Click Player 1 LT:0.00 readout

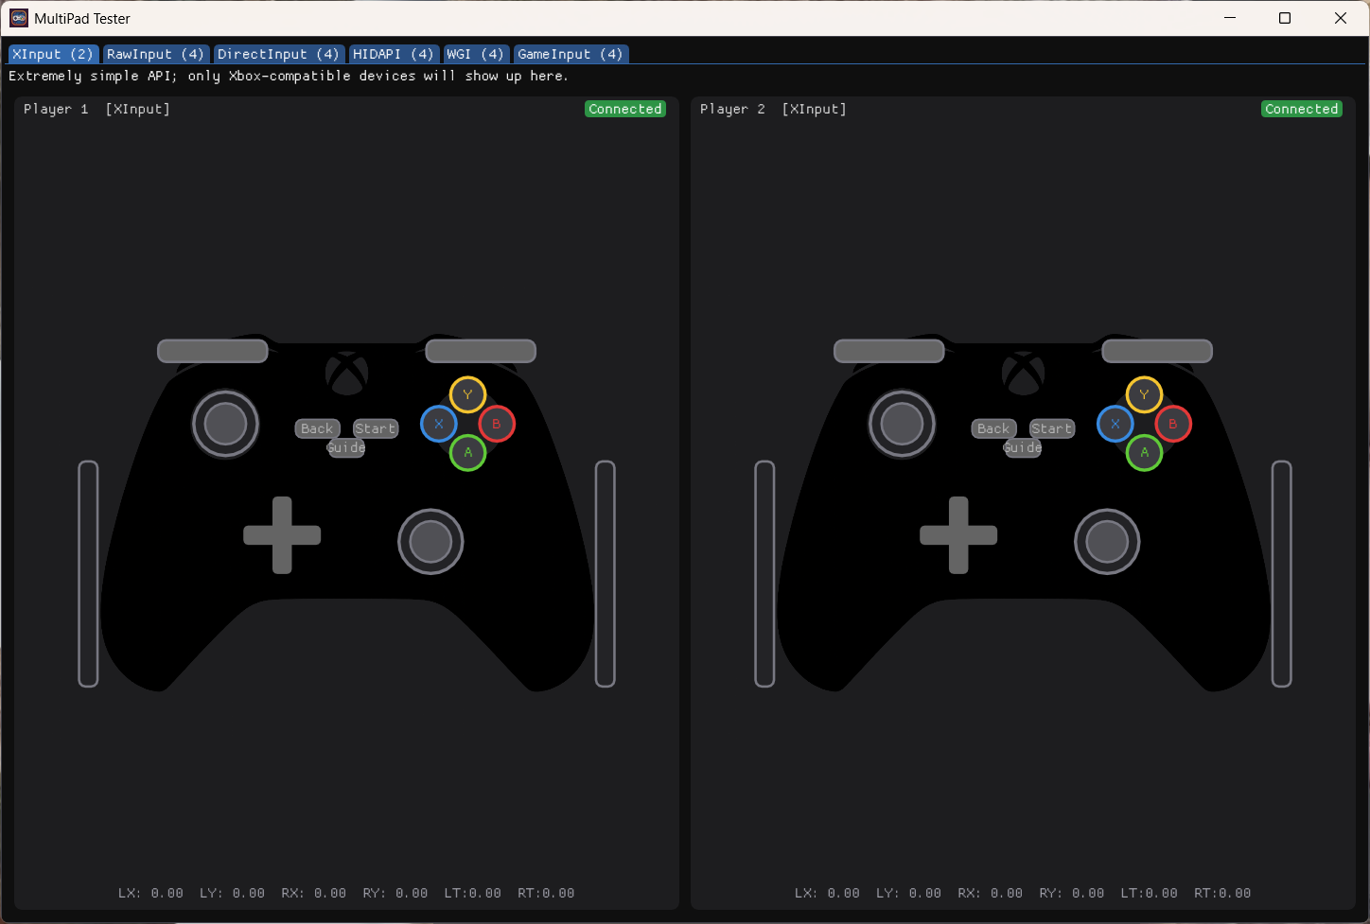[x=473, y=893]
